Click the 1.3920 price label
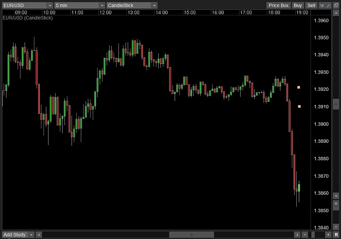 click(321, 89)
